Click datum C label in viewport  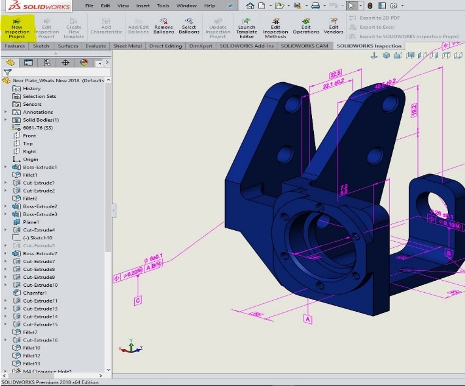click(138, 301)
